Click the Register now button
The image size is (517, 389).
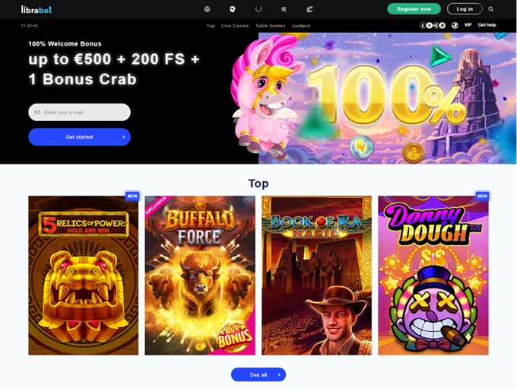[414, 9]
